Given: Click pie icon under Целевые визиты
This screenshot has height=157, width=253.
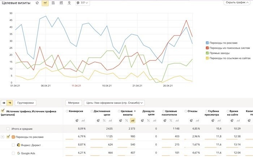Looking at the screenshot, I should click(x=120, y=121).
